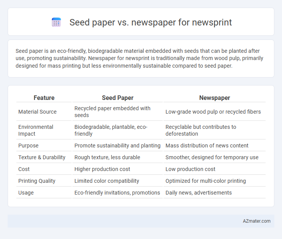Click 'Mass distribution of news content' cell
The image size is (282, 239).
click(x=215, y=146)
